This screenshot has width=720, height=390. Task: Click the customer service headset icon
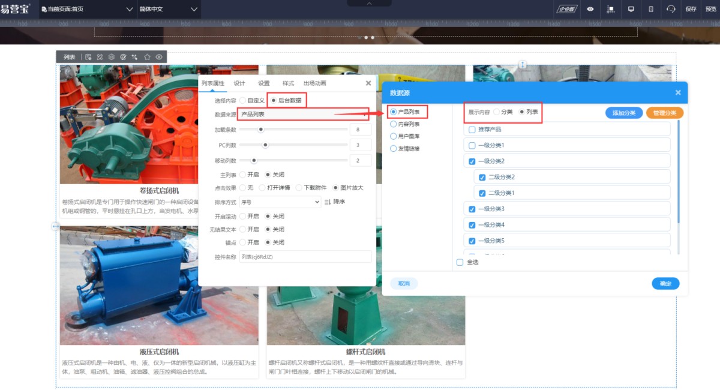tap(671, 9)
